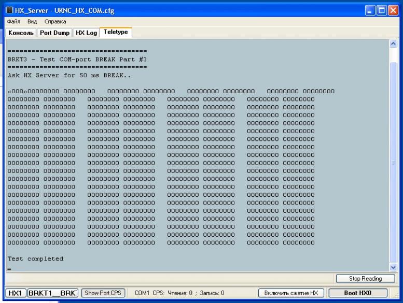The width and height of the screenshot is (403, 303).
Task: Select the Teletype tab
Action: (x=116, y=33)
